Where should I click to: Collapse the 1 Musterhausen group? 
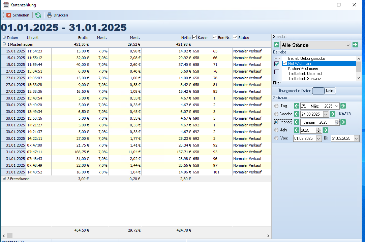coord(4,44)
